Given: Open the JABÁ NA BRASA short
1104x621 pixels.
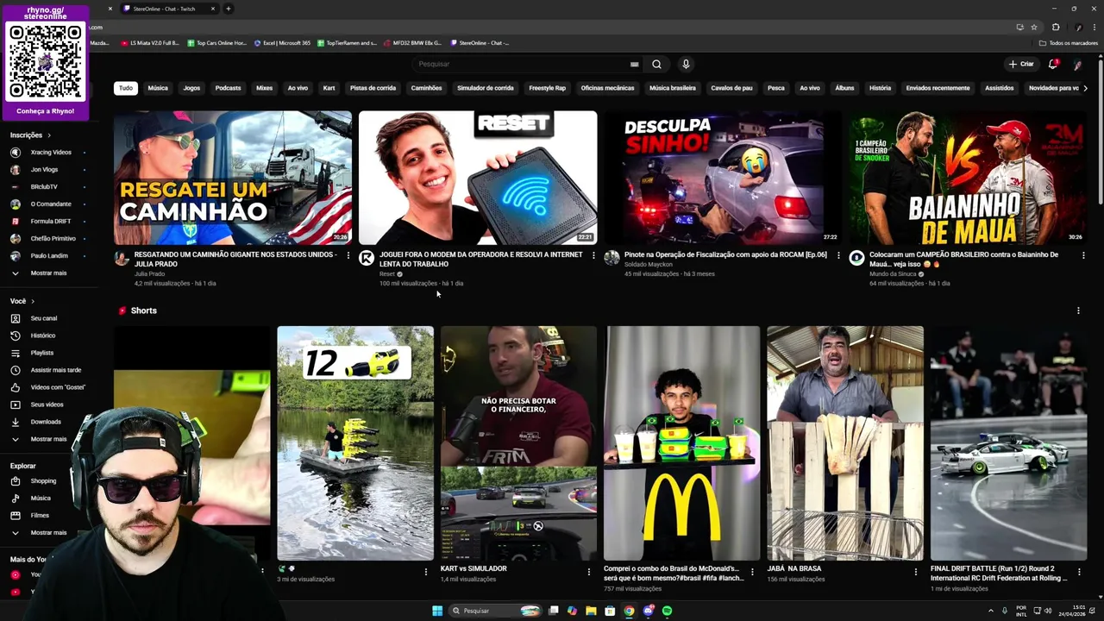Looking at the screenshot, I should point(845,443).
